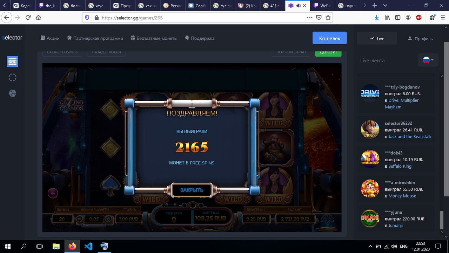Toggle the sidebar view icon
Image resolution: width=449 pixels, height=253 pixels.
pos(397,18)
